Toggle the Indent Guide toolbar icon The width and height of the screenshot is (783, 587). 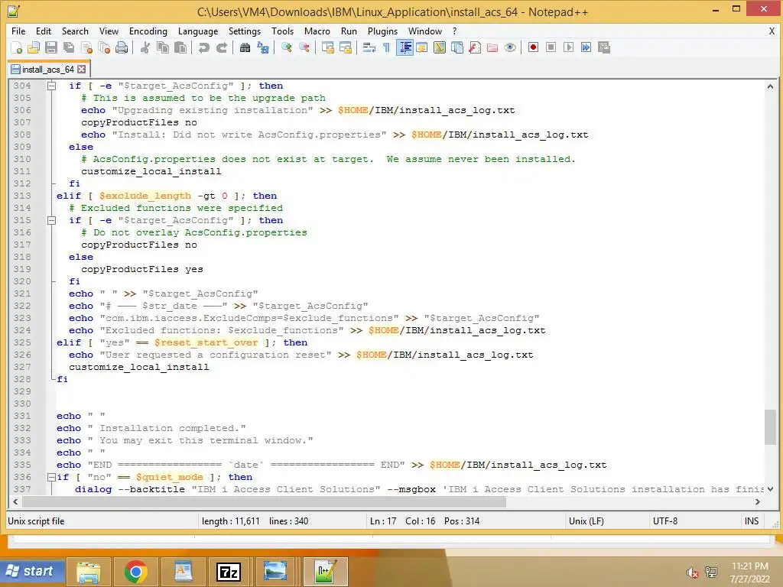coord(404,47)
